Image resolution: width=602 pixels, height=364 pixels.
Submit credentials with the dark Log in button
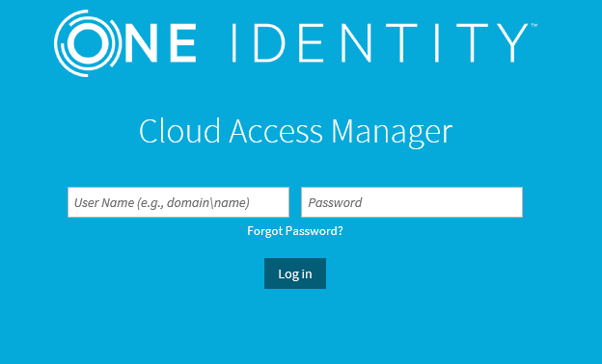(x=295, y=273)
